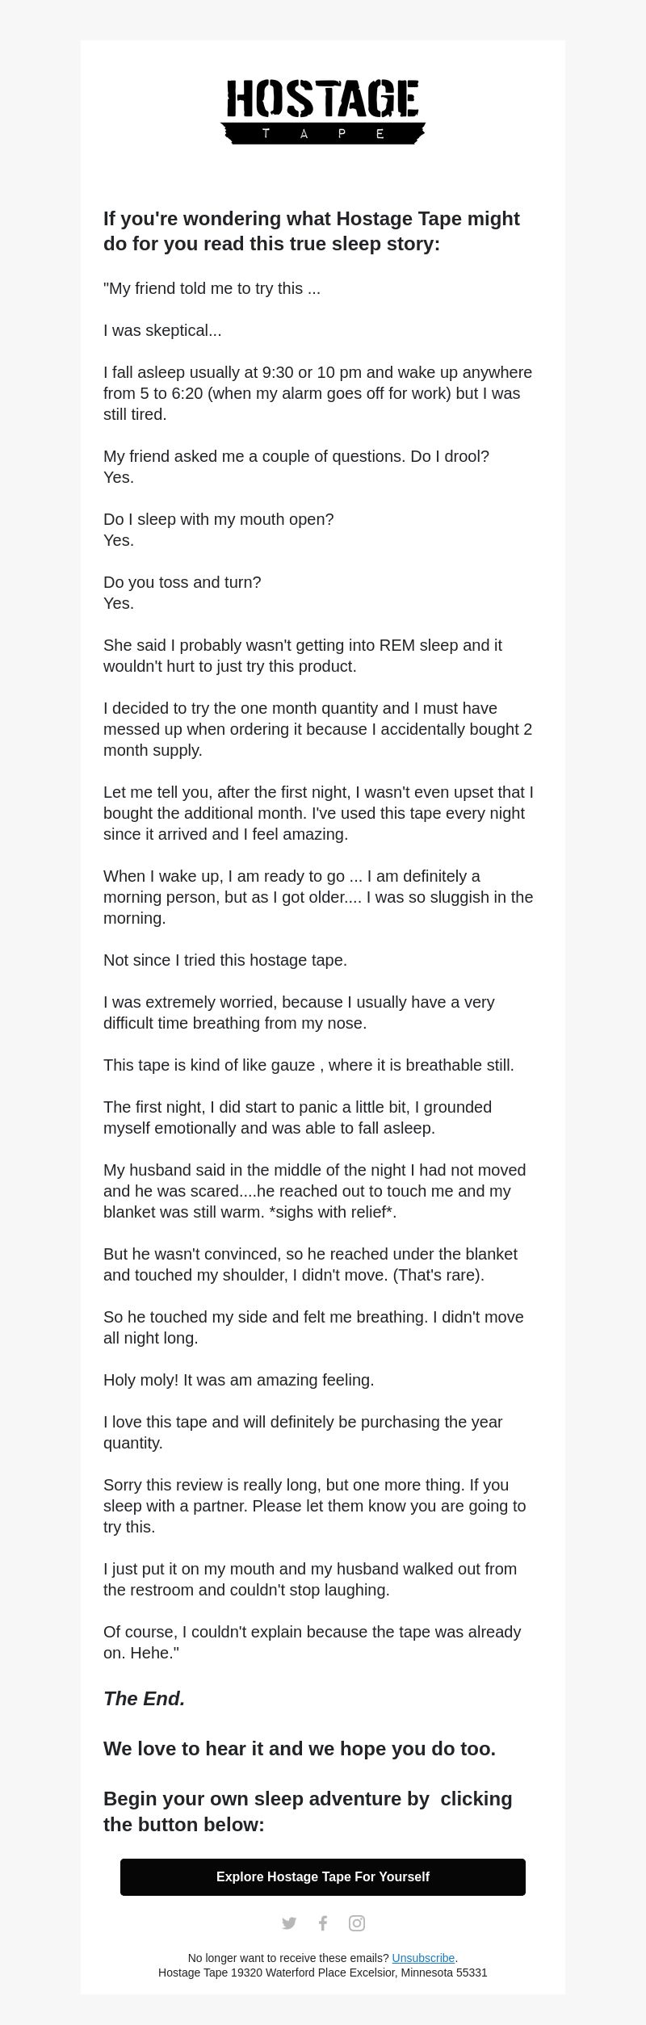646x2025 pixels.
Task: Click 'We love to hear it' heading
Action: (x=300, y=1749)
